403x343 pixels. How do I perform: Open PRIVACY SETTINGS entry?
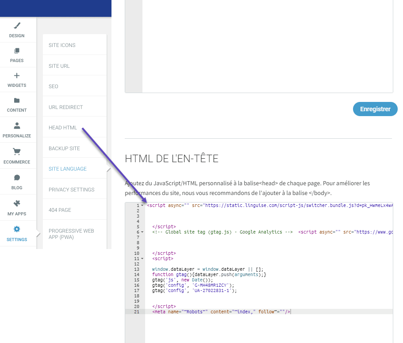pos(75,190)
